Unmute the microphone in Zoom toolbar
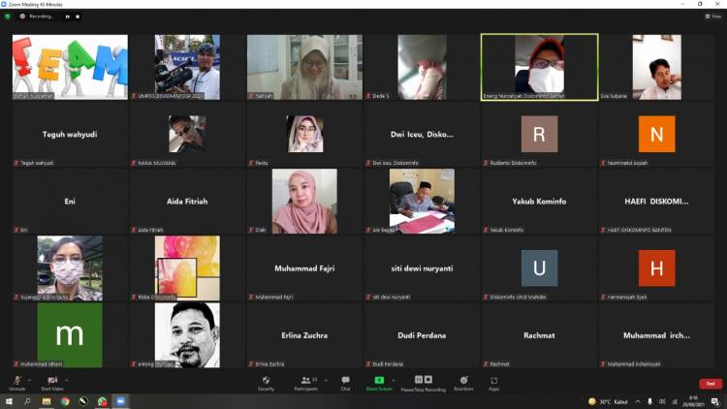Image resolution: width=727 pixels, height=409 pixels. pos(16,382)
